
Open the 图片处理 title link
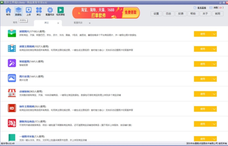point(24,76)
